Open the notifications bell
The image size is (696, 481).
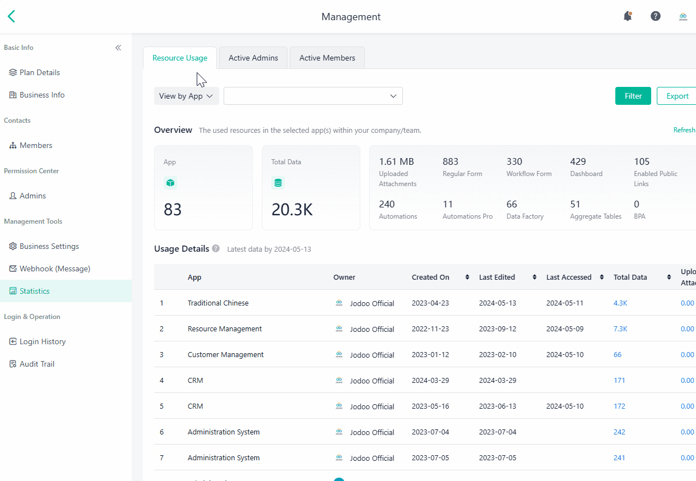(628, 16)
